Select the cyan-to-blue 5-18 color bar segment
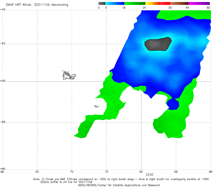The width and height of the screenshot is (213, 187). [x=115, y=3]
